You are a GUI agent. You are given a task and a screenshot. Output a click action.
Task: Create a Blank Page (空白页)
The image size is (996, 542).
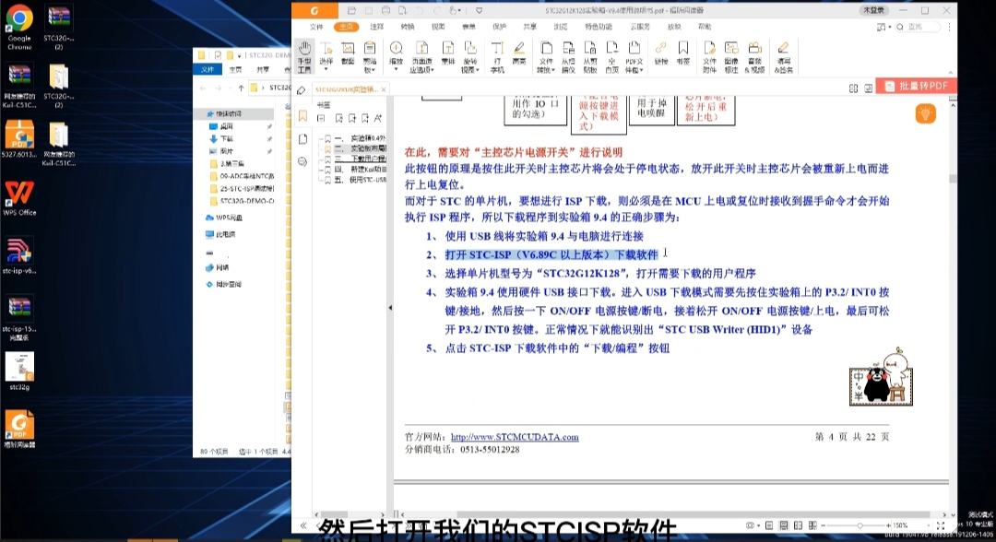pyautogui.click(x=611, y=56)
